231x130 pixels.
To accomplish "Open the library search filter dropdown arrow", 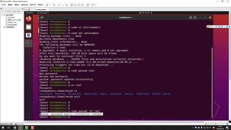I will tap(22, 11).
